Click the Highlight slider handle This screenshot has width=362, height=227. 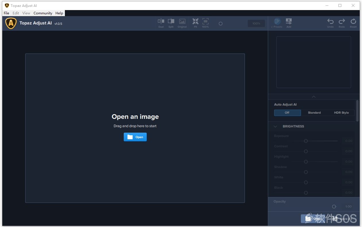click(x=306, y=162)
